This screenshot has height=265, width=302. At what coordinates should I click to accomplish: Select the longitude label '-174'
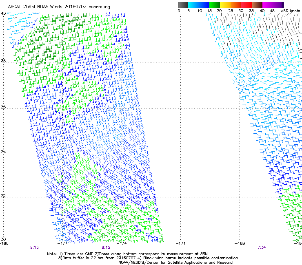click(x=122, y=243)
